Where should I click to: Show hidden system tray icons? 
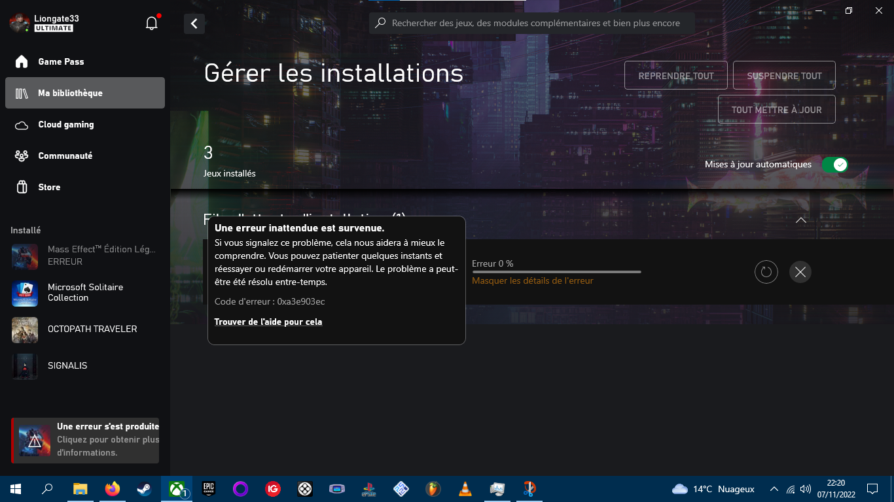(x=774, y=489)
